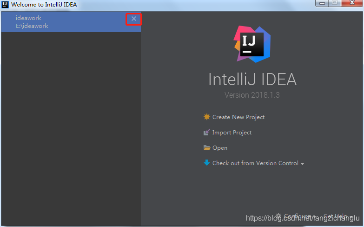The width and height of the screenshot is (364, 227).
Task: Close the Welcome to IntelliJ IDEA window
Action: (352, 3)
